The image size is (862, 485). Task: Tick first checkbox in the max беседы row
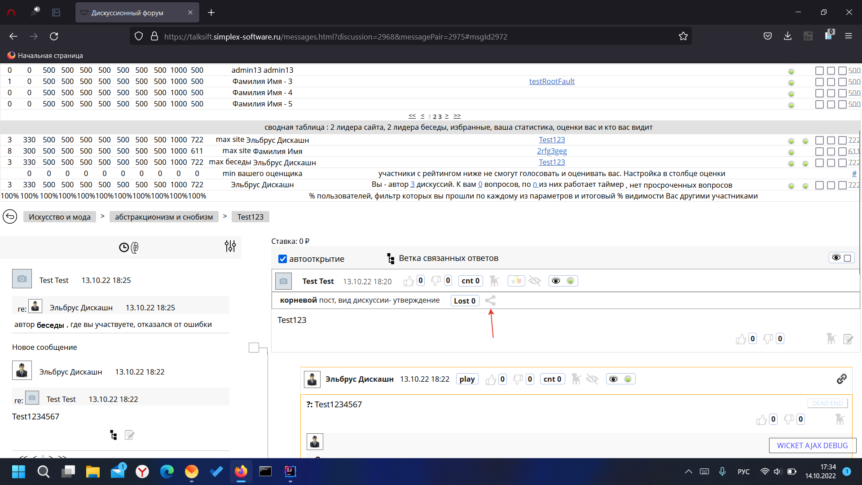(x=819, y=163)
